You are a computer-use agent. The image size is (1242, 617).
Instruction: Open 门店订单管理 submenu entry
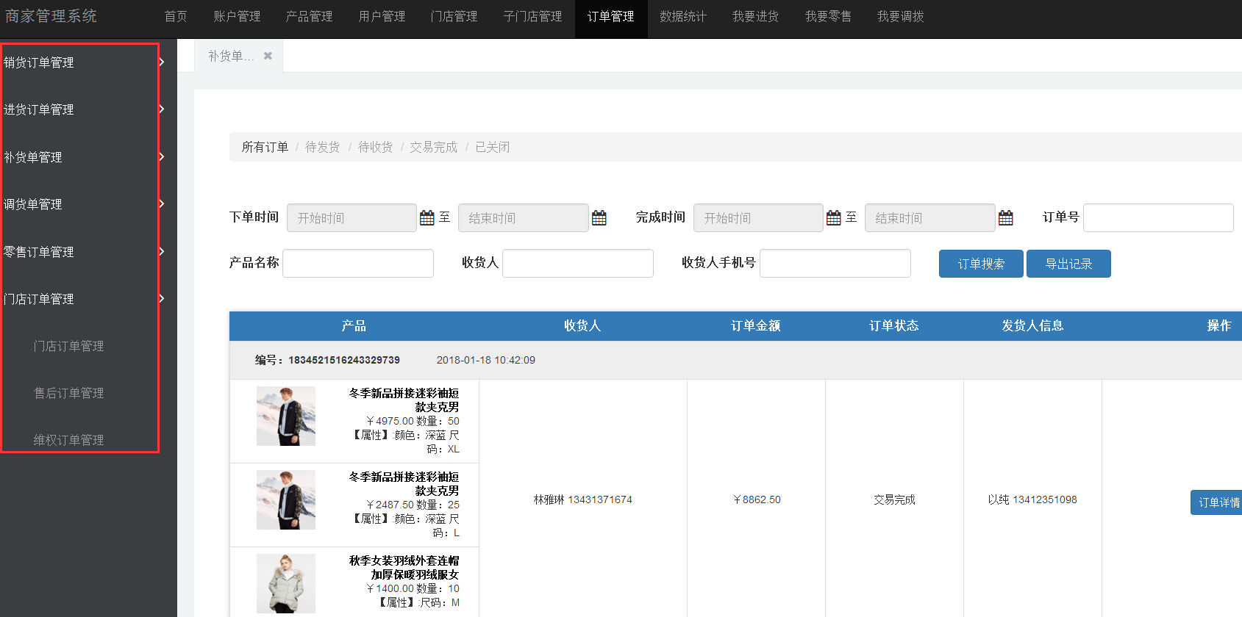point(68,346)
